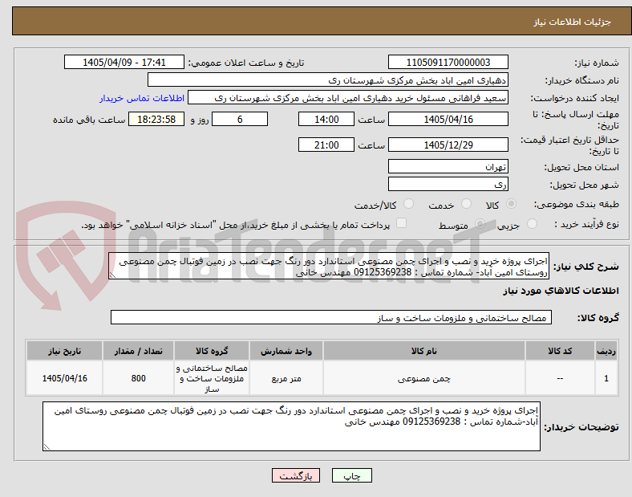
Task: Select the خدمت radio button
Action: (x=466, y=204)
